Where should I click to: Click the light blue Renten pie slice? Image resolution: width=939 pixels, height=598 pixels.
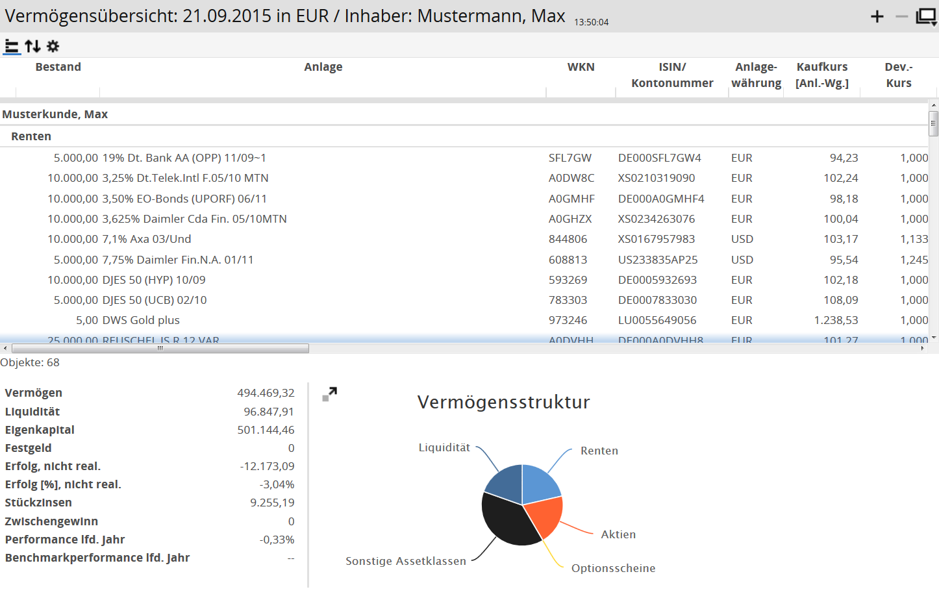click(x=539, y=484)
